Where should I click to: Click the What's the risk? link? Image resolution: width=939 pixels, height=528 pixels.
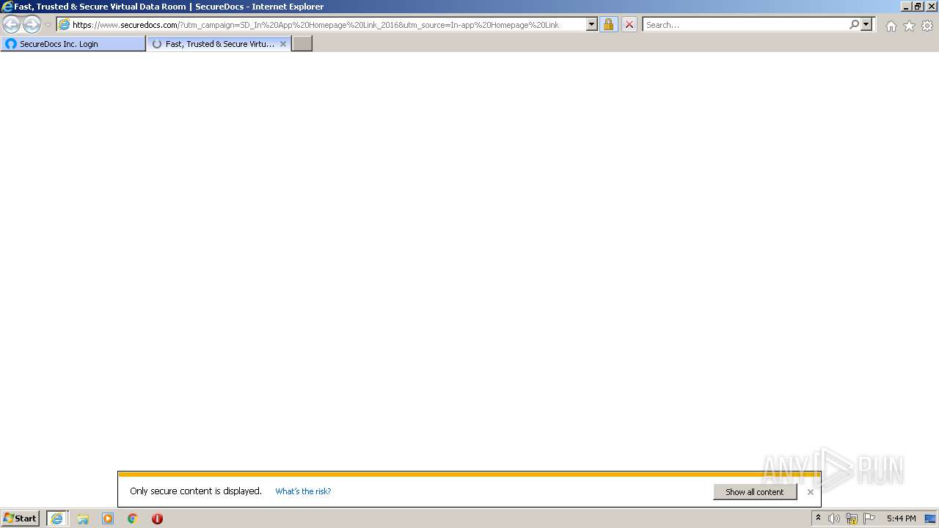pos(303,491)
